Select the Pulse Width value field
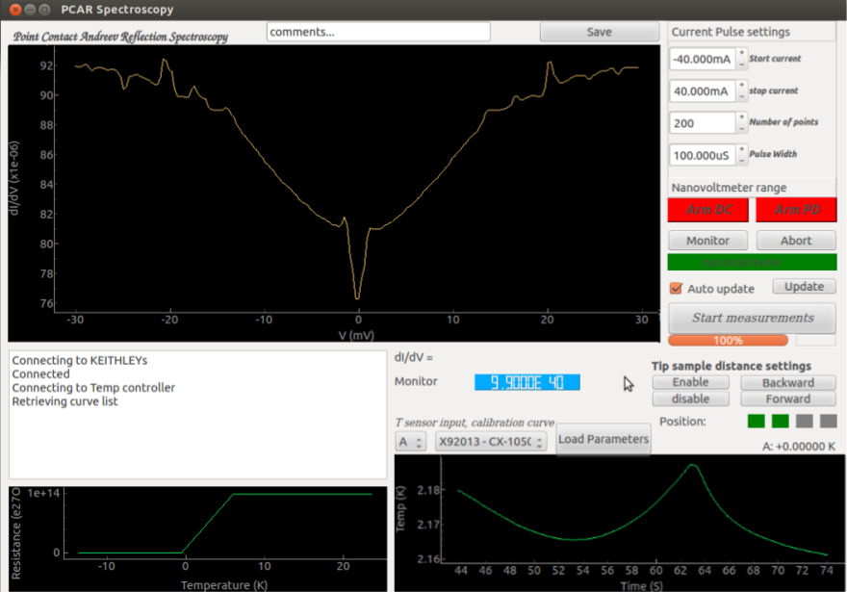 [703, 155]
